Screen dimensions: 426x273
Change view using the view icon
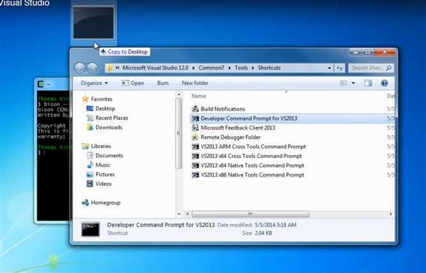click(343, 83)
